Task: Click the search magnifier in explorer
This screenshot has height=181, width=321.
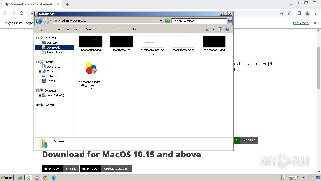Action: [x=230, y=21]
